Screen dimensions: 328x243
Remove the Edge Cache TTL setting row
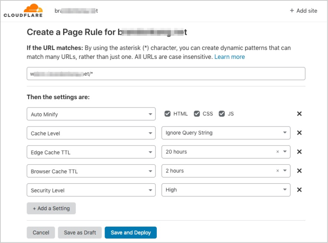pos(299,151)
